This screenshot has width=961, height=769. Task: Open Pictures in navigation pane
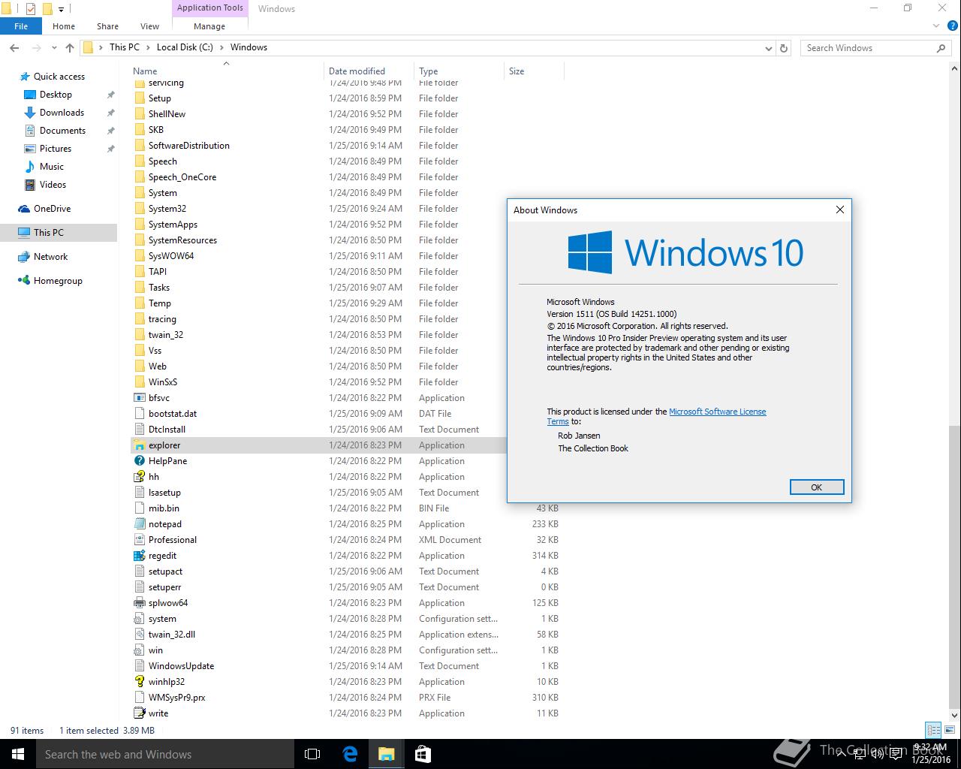pyautogui.click(x=56, y=149)
